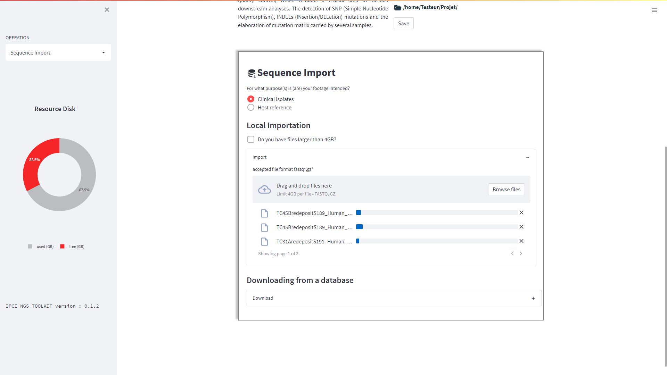Click the TC31AredepositS191_Human file name
667x375 pixels.
(314, 242)
